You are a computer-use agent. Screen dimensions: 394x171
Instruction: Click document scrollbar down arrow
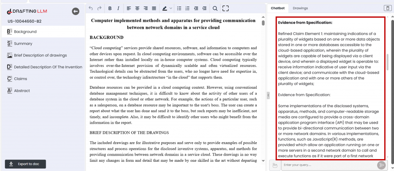(x=263, y=161)
